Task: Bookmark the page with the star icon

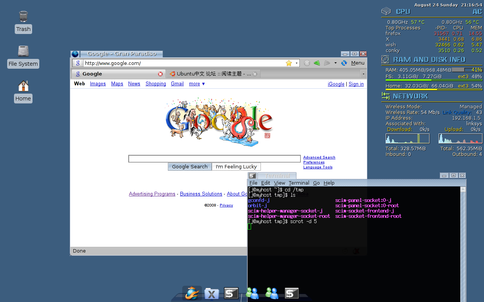Action: pos(289,63)
